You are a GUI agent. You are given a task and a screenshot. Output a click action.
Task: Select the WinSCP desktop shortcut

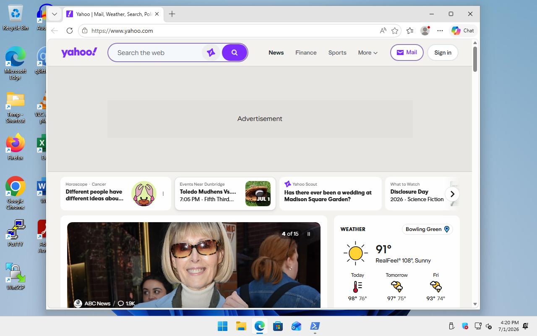(16, 276)
